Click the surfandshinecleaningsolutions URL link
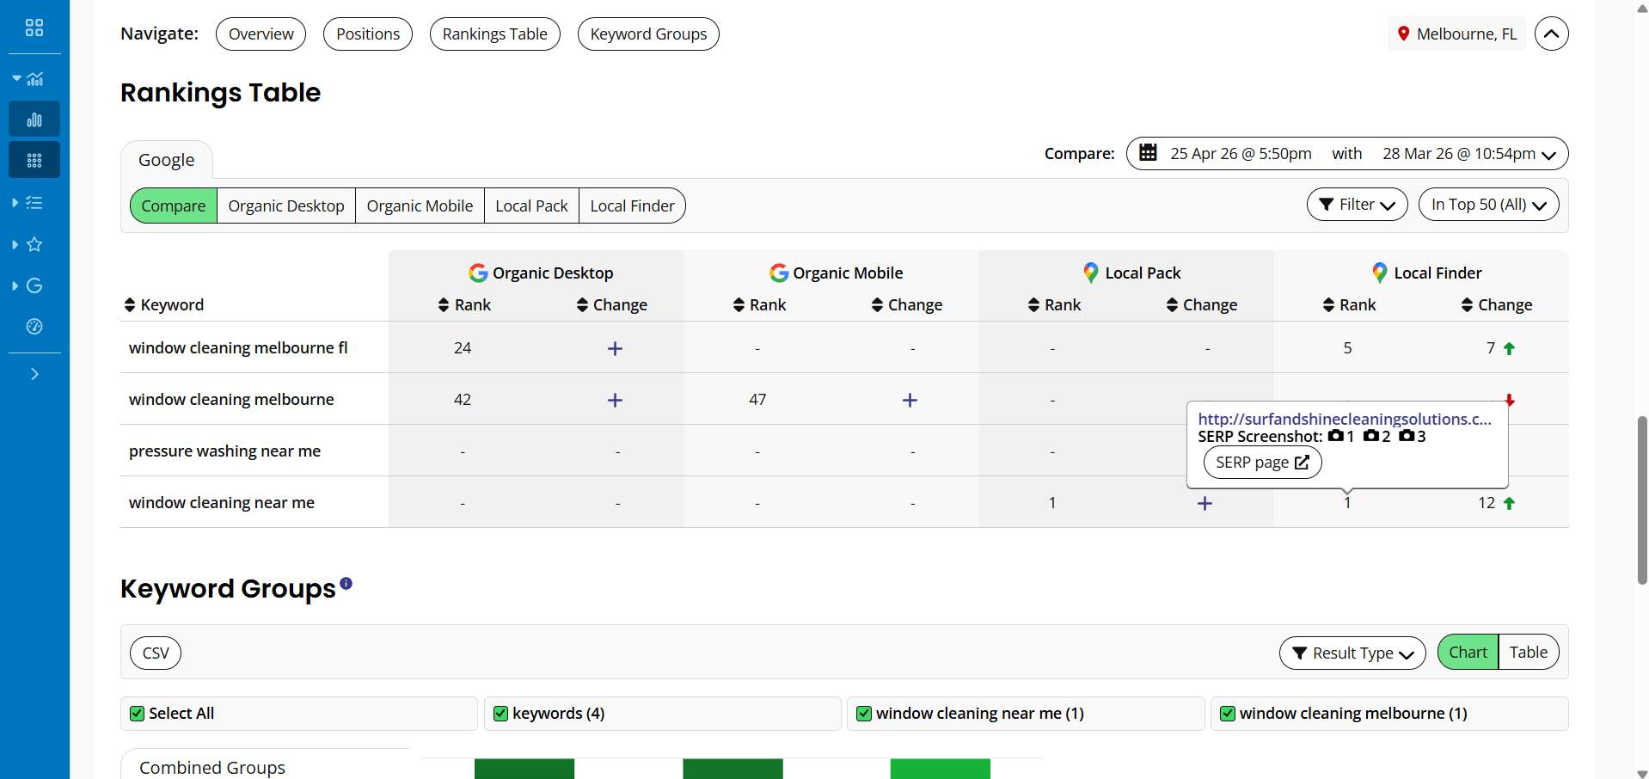This screenshot has width=1649, height=779. (x=1346, y=419)
